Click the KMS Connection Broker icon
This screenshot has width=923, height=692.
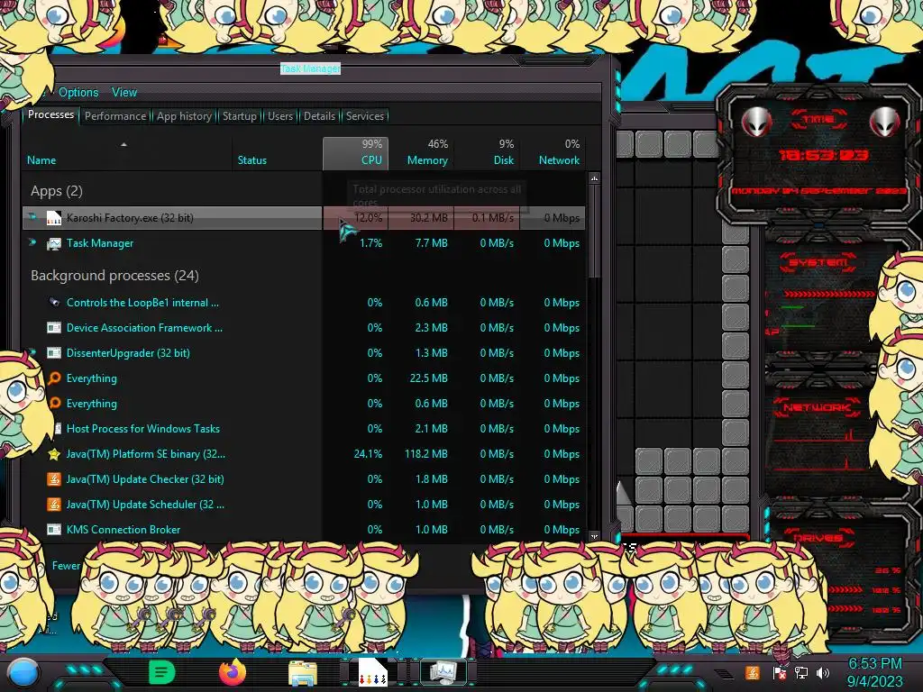point(53,530)
